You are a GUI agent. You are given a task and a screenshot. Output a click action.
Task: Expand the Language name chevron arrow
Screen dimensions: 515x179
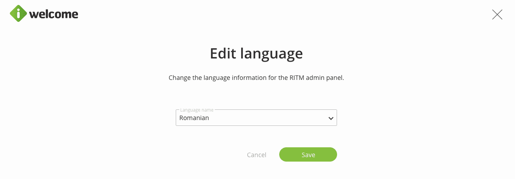(x=331, y=119)
